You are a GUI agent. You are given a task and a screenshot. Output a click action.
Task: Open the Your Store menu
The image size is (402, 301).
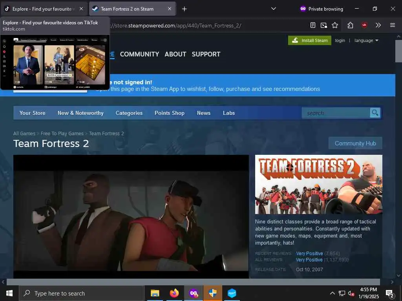click(33, 113)
